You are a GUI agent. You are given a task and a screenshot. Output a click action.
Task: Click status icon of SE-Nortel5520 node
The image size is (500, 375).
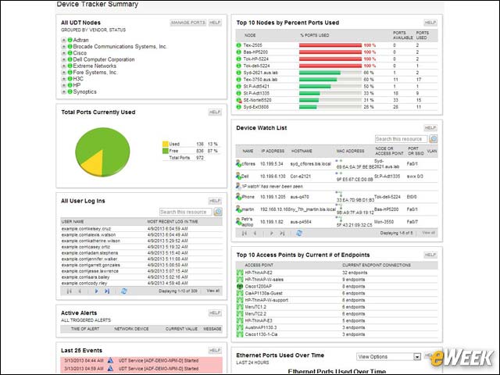point(238,100)
